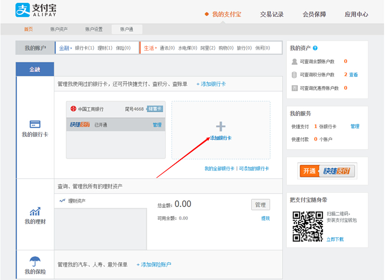Filter by 阿里(2)

[208, 48]
